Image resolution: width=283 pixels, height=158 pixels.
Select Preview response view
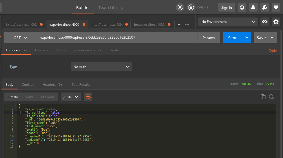[x=47, y=97]
